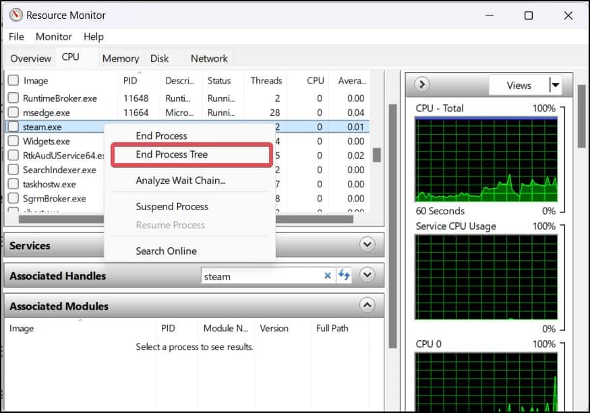Check the SearchIndexer.exe checkbox
The width and height of the screenshot is (590, 413).
click(13, 169)
